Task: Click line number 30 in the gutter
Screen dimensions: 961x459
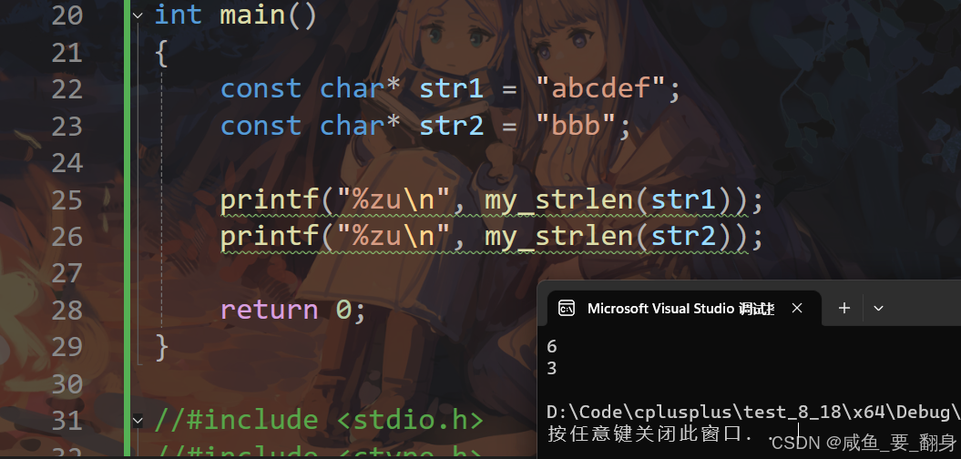Action: pyautogui.click(x=67, y=384)
